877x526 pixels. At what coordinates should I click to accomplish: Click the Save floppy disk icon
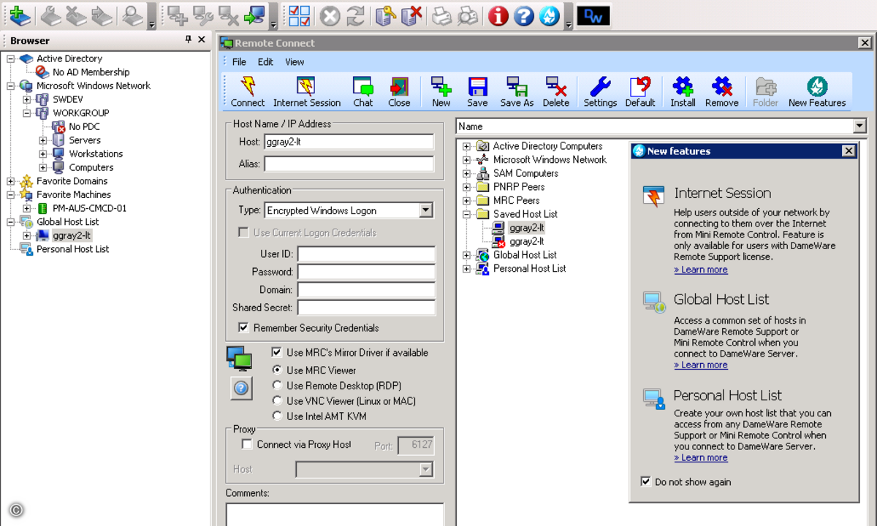click(477, 92)
